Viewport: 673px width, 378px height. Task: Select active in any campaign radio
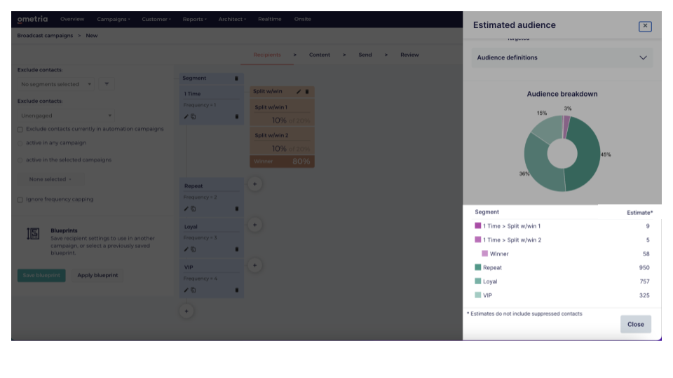tap(20, 143)
